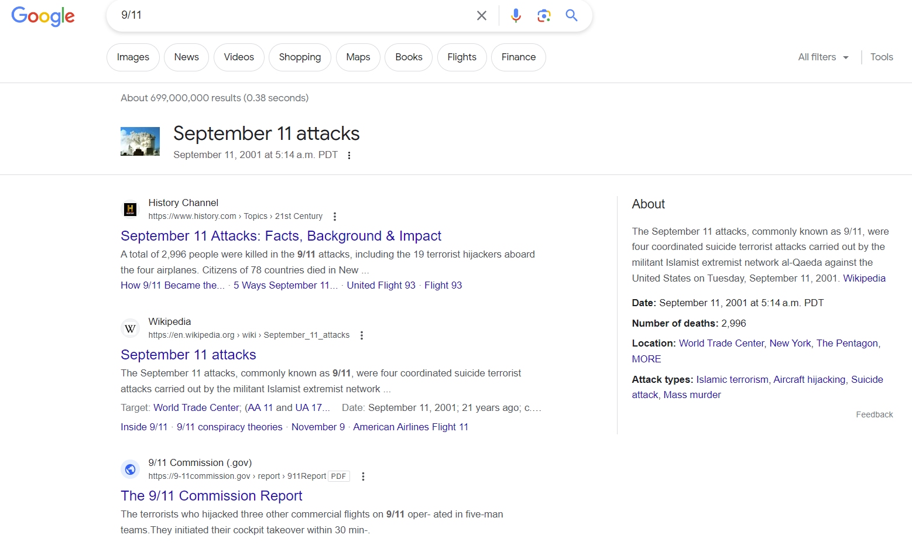This screenshot has height=545, width=912.
Task: Open Wikipedia 'September 11 attacks' result title
Action: (188, 355)
